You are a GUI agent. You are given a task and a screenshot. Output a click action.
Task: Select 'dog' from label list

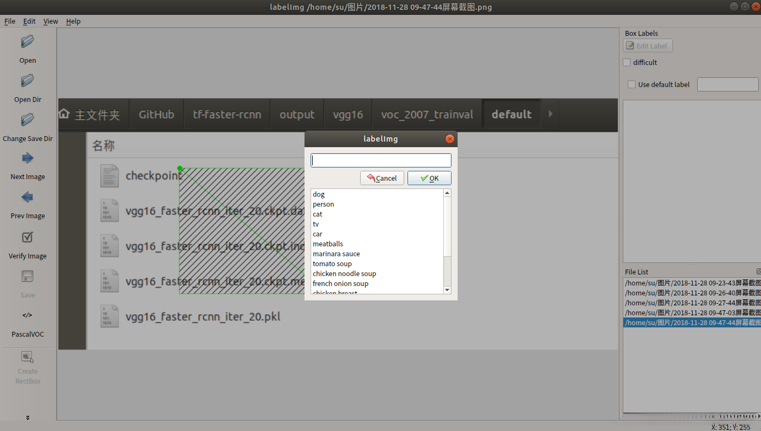[377, 194]
